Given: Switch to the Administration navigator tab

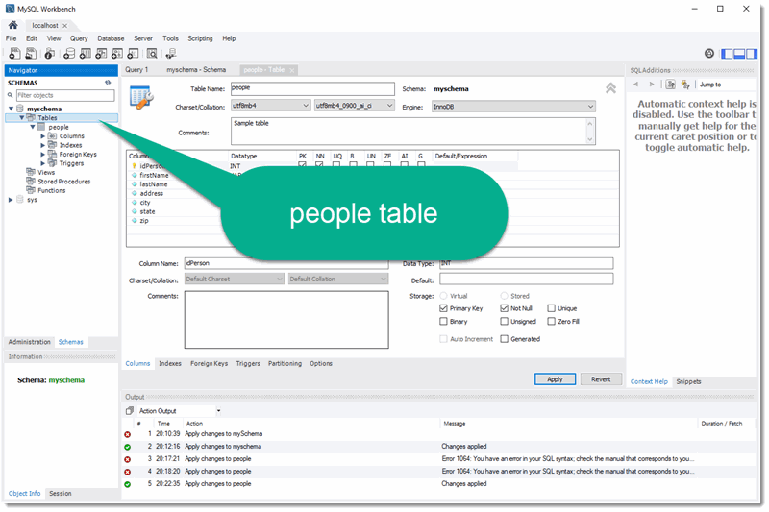Looking at the screenshot, I should pyautogui.click(x=30, y=342).
